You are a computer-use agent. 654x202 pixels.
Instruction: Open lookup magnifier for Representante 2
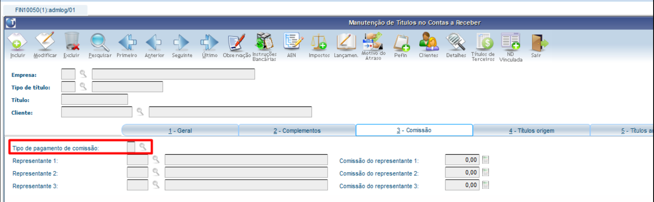[x=156, y=172]
